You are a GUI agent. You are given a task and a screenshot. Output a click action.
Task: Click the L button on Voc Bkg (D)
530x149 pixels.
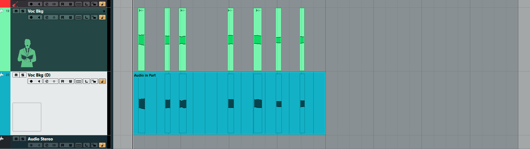pos(87,81)
